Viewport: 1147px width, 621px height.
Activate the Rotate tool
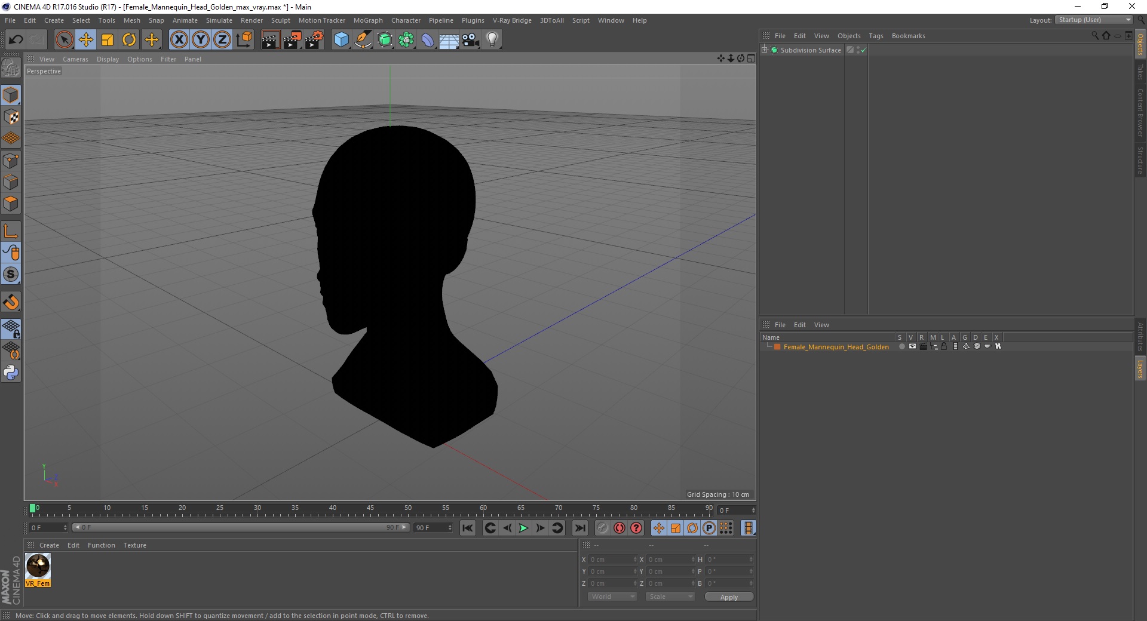129,40
